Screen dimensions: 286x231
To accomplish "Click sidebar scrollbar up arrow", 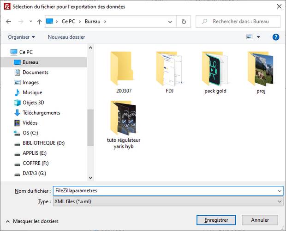I will tap(90, 48).
